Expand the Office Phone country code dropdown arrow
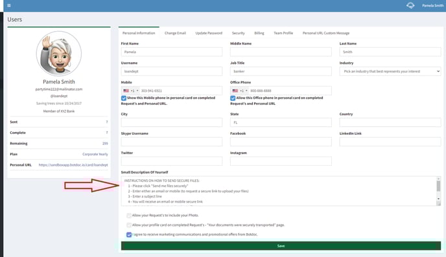Viewport: 446px width, 257px height. coord(246,91)
